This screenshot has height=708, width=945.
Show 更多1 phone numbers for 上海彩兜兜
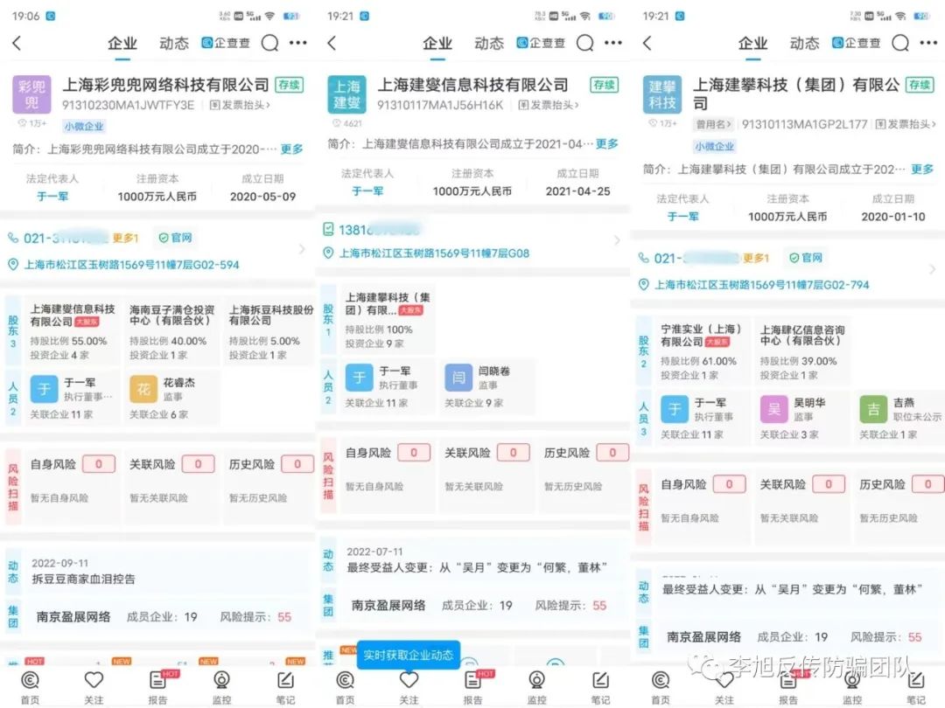[125, 238]
